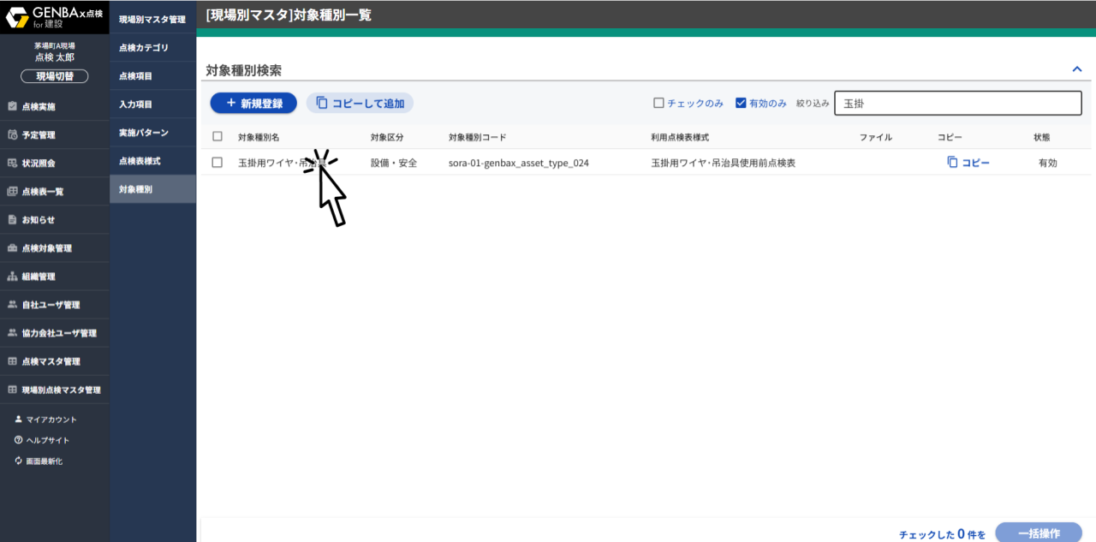This screenshot has height=542, width=1096.
Task: Toggle the select-all checkbox in the table header
Action: point(217,136)
